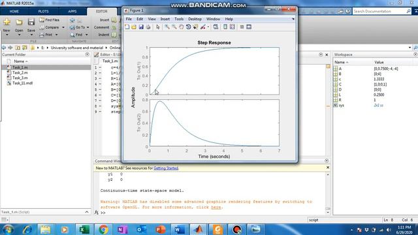418x235 pixels.
Task: Enable Data Cursor tool in Figure 1
Action: [x=196, y=27]
